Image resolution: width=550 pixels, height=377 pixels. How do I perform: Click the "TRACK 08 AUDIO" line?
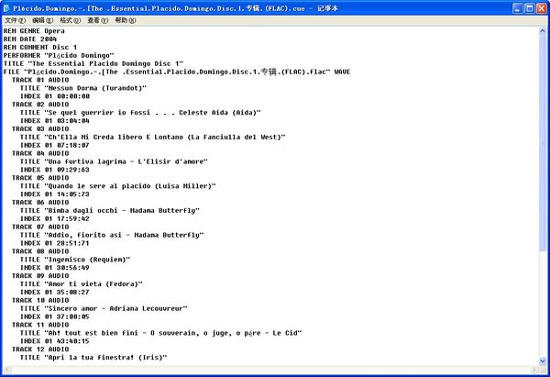pyautogui.click(x=40, y=251)
